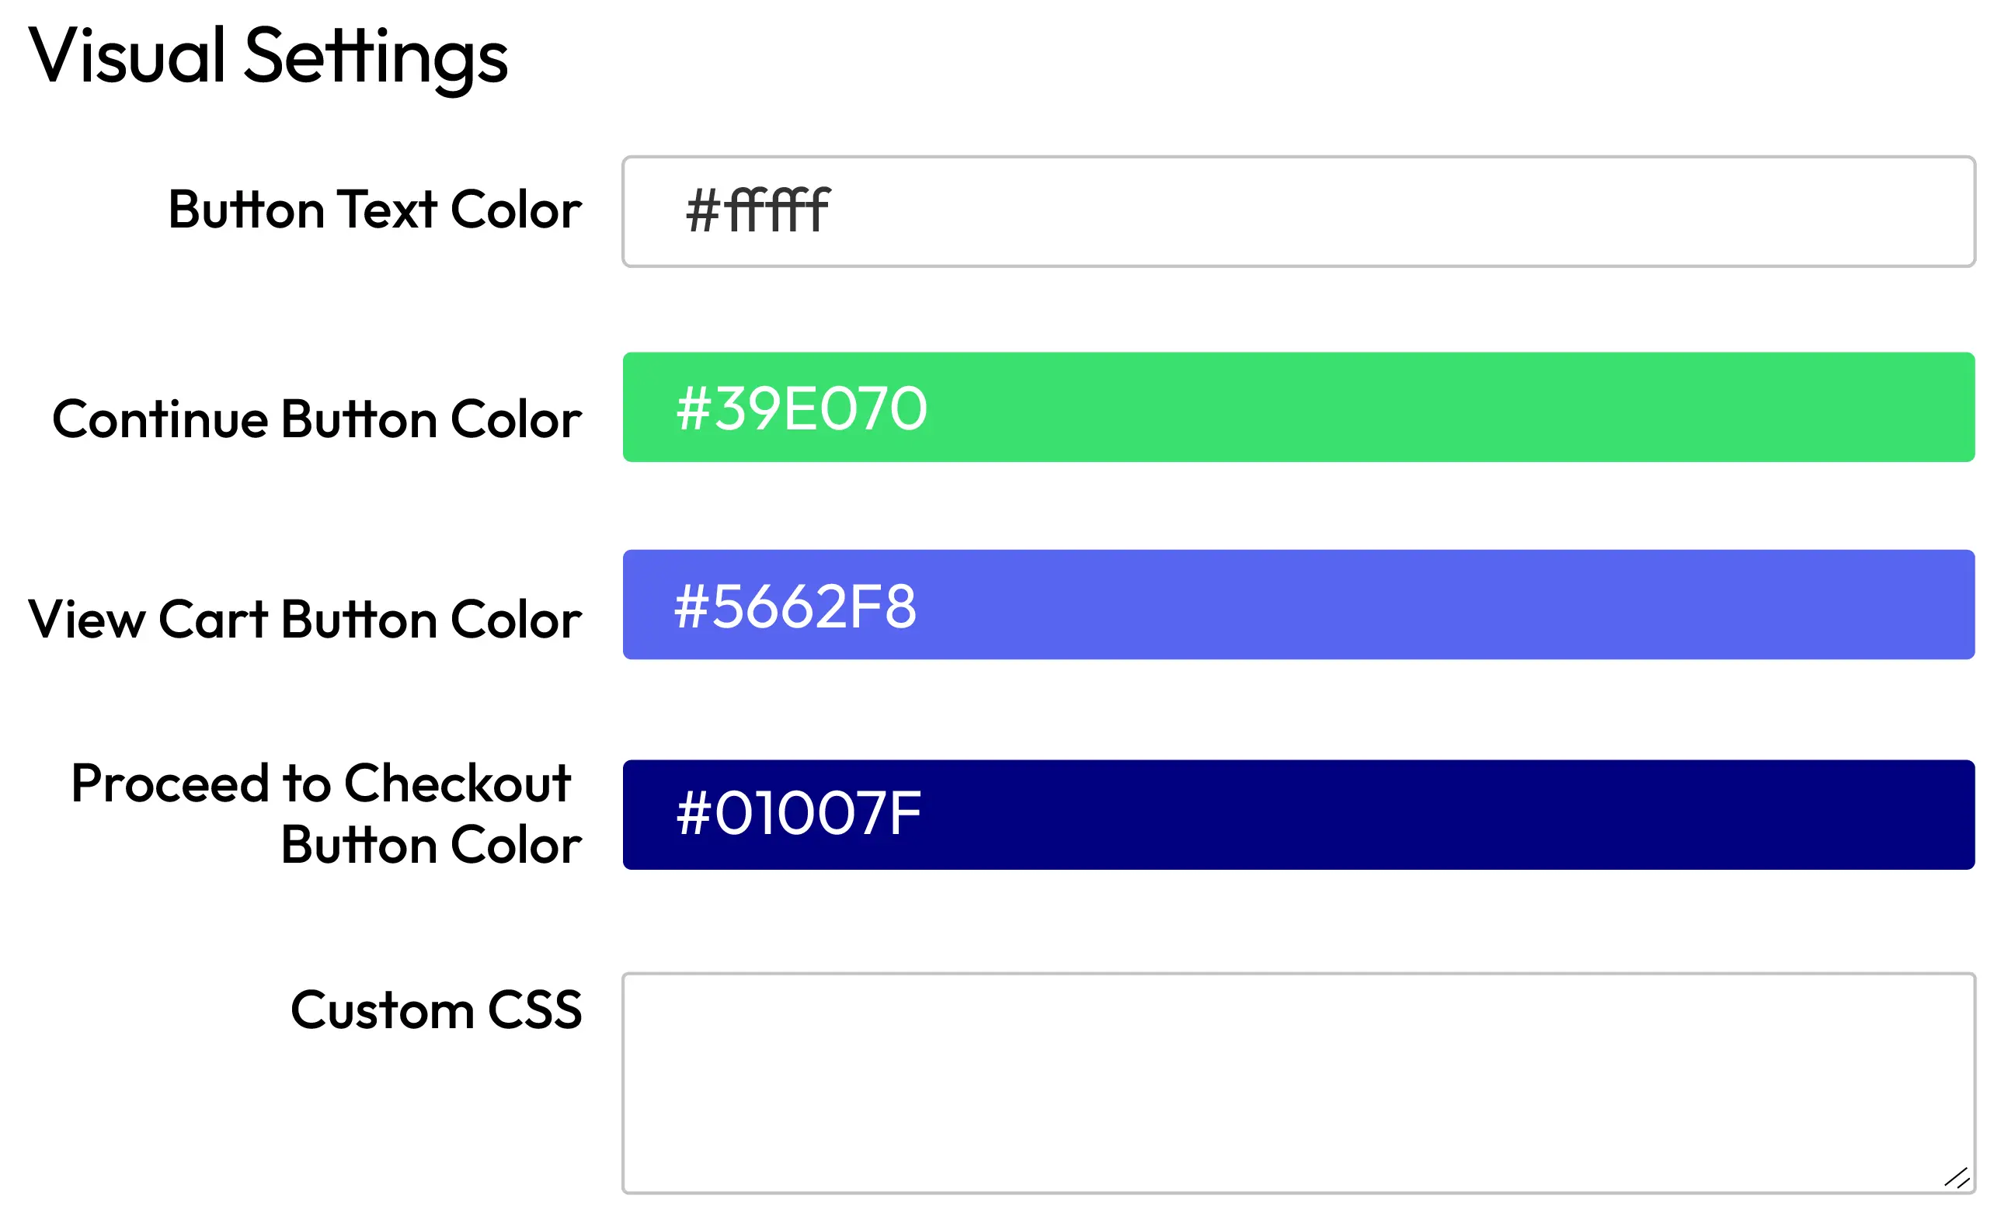Click the Continue Button Color label
The width and height of the screenshot is (2001, 1213).
pyautogui.click(x=317, y=419)
